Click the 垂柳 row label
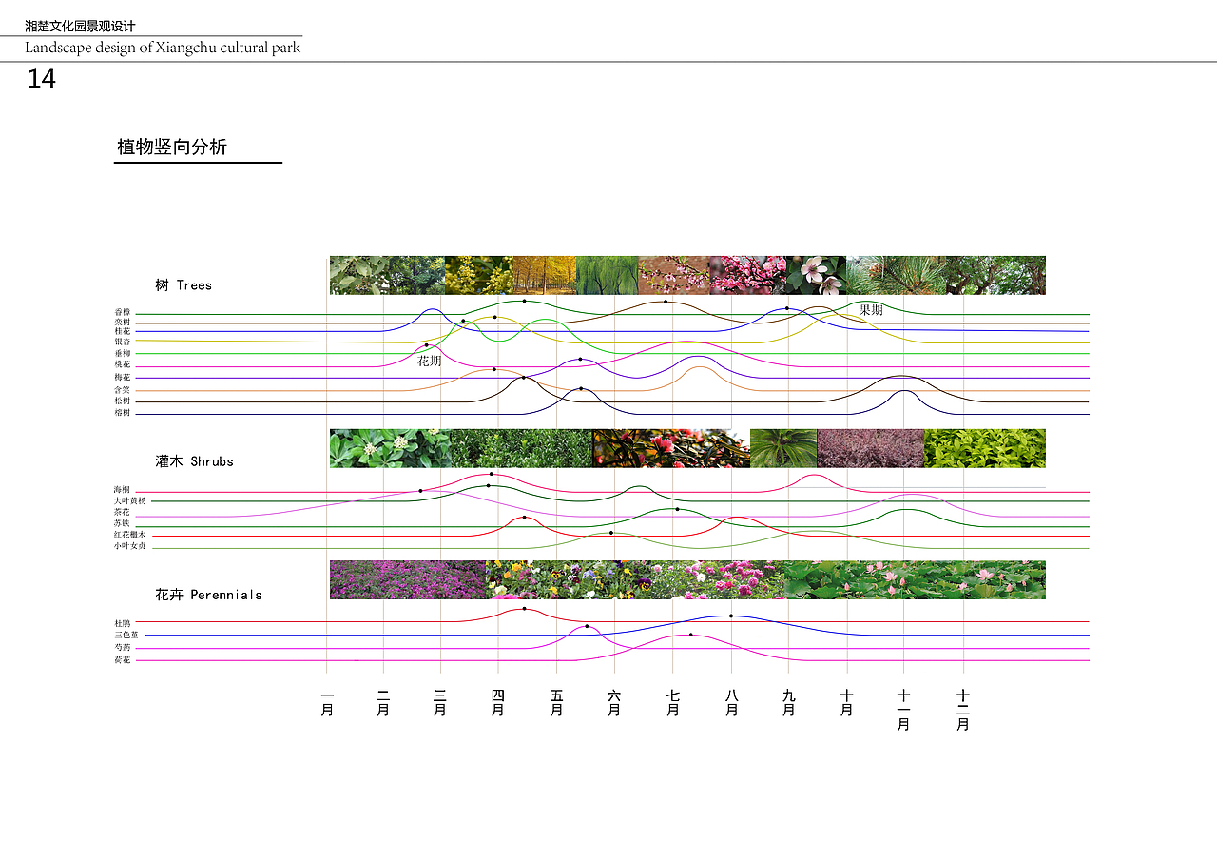The width and height of the screenshot is (1217, 861). (123, 353)
